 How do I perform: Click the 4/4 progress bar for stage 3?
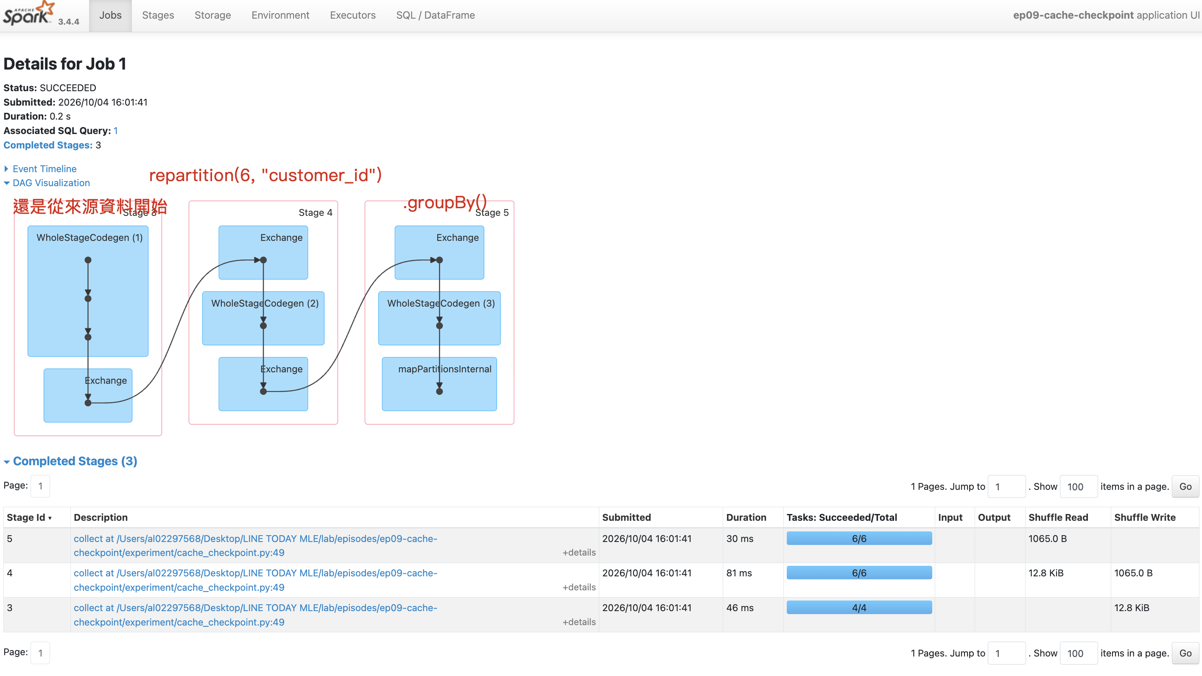point(859,607)
